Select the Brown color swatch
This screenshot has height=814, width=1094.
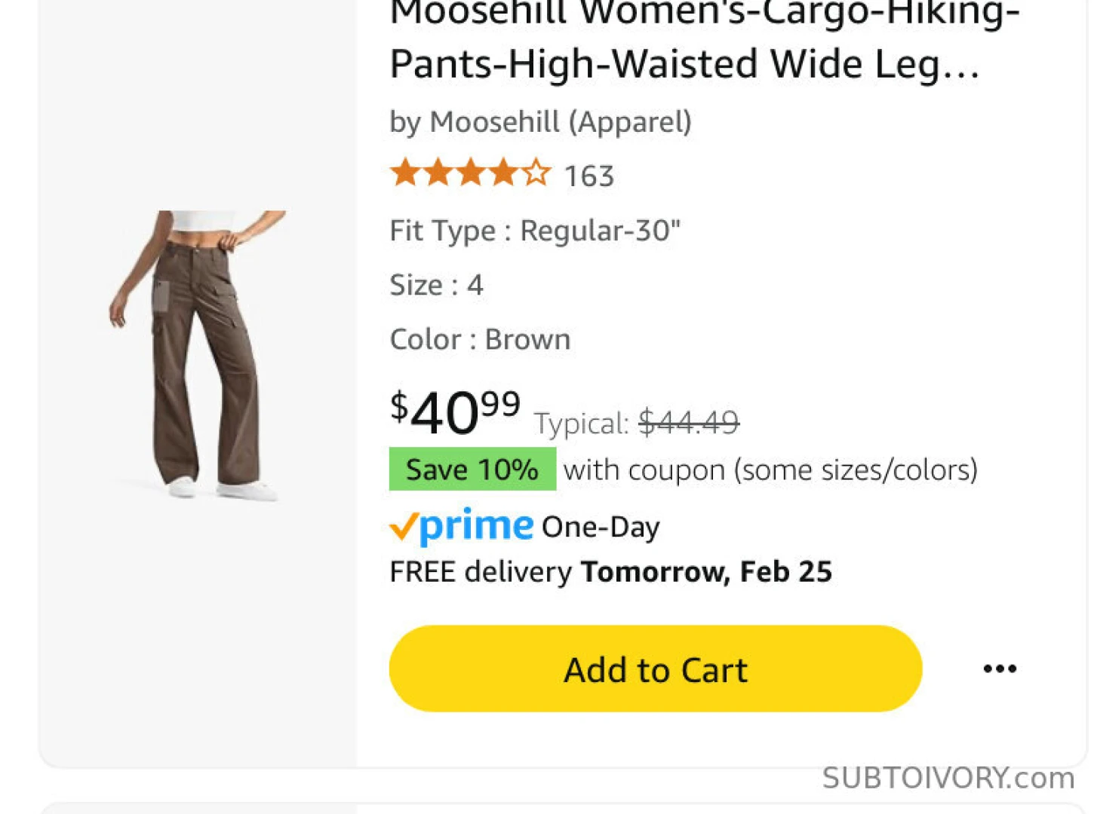point(528,338)
